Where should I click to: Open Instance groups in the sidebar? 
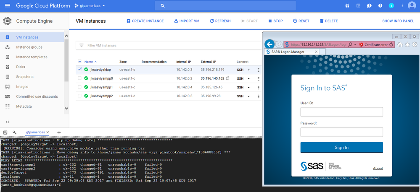tap(29, 47)
